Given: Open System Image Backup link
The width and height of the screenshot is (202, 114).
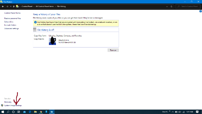Looking at the screenshot, I should coord(13,105).
